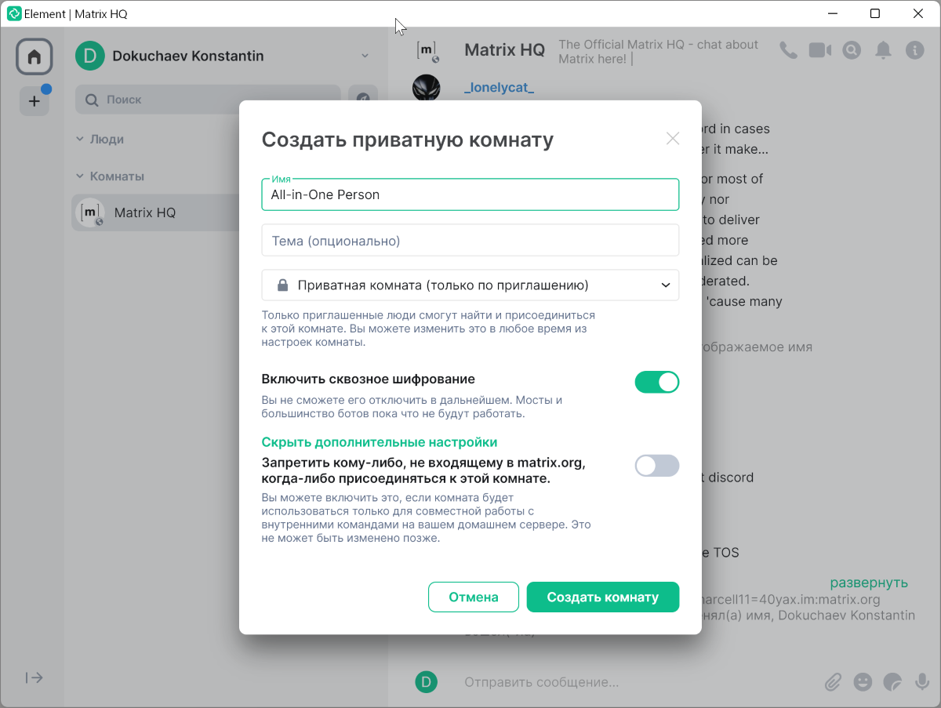This screenshot has height=708, width=941.
Task: Open the Home space icon
Action: pos(34,57)
